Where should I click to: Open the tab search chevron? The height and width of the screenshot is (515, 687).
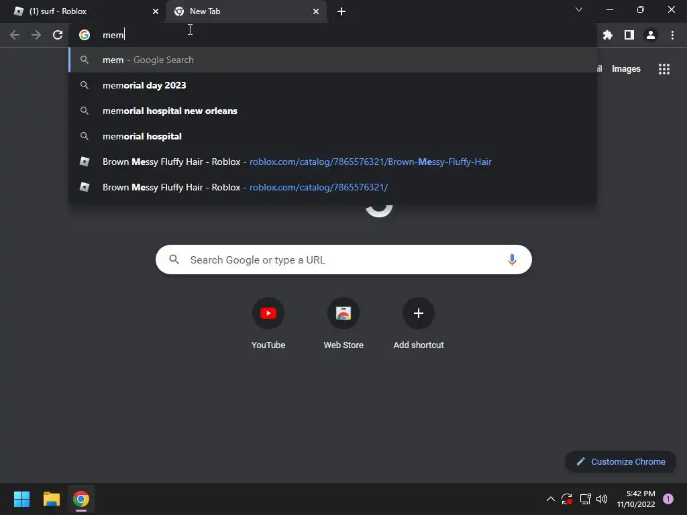coord(579,9)
